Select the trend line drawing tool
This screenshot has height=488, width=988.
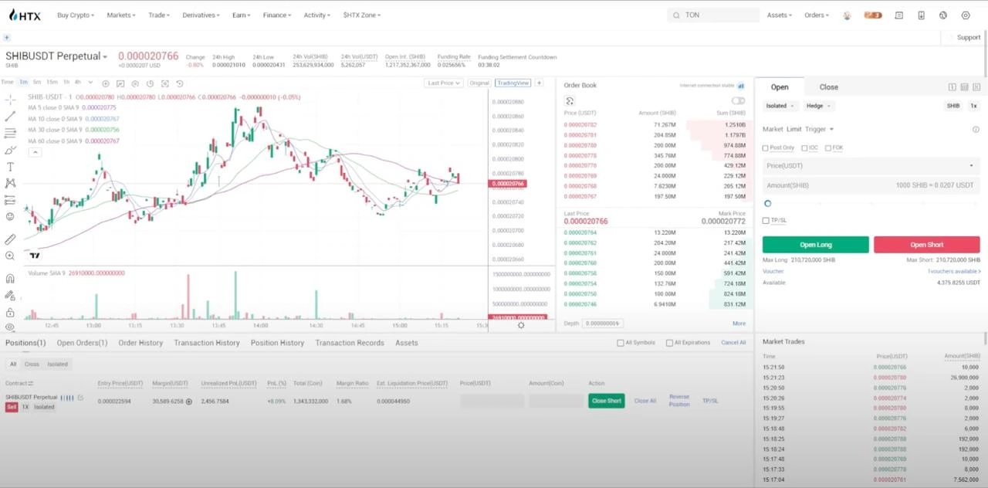10,116
